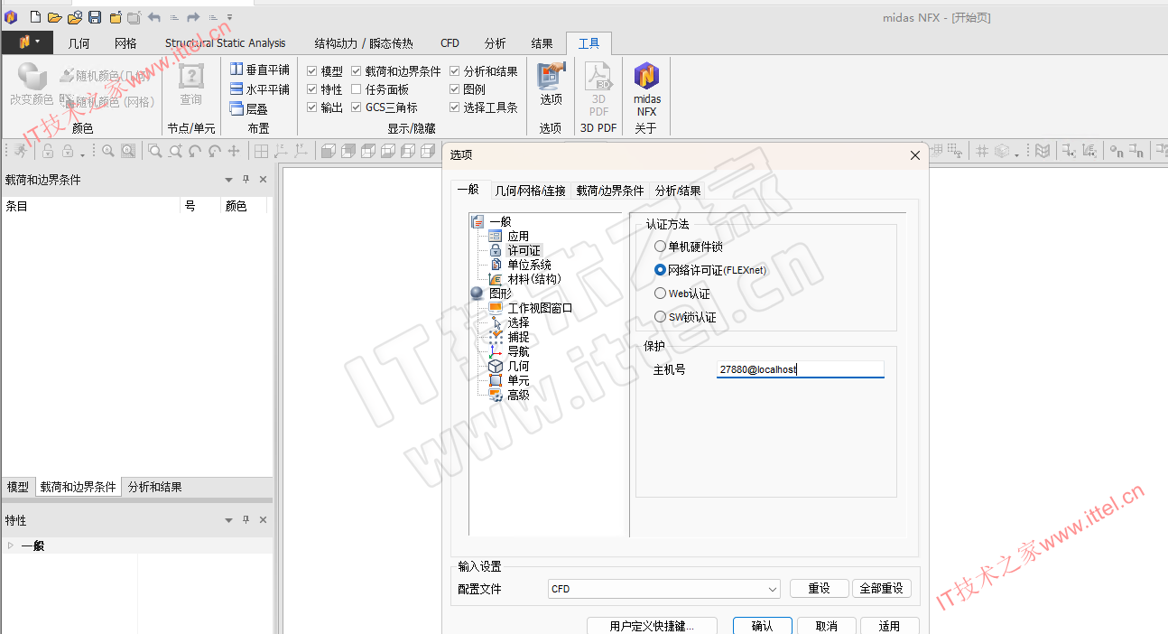The height and width of the screenshot is (634, 1168).
Task: Click the 取消 cancel button
Action: [826, 626]
